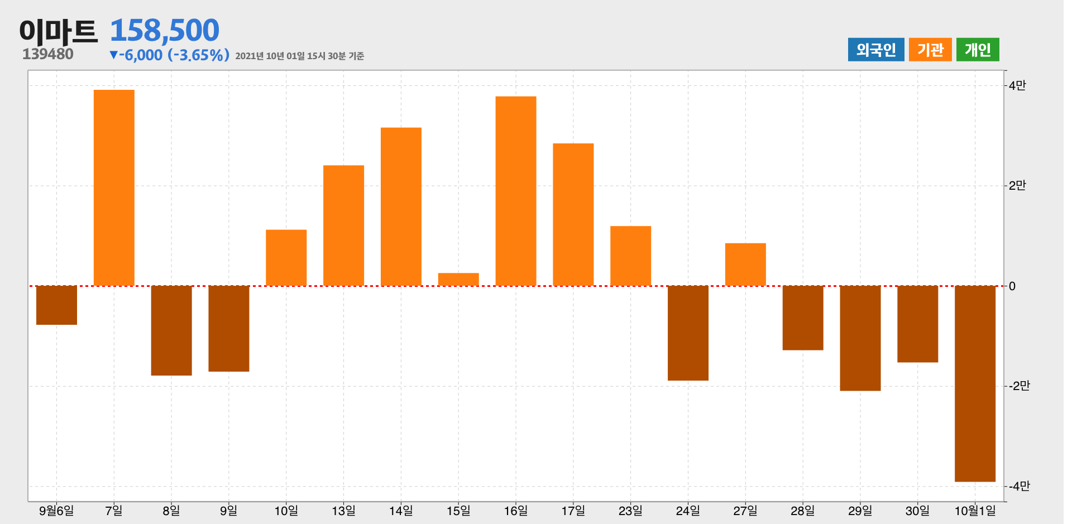Click the small bar for 15일

458,280
